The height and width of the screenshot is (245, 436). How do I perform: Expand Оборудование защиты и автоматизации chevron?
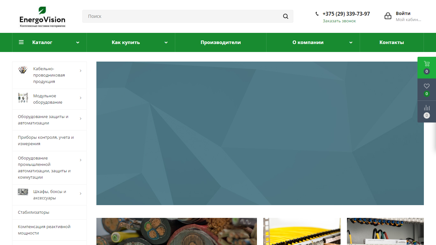coord(80,118)
